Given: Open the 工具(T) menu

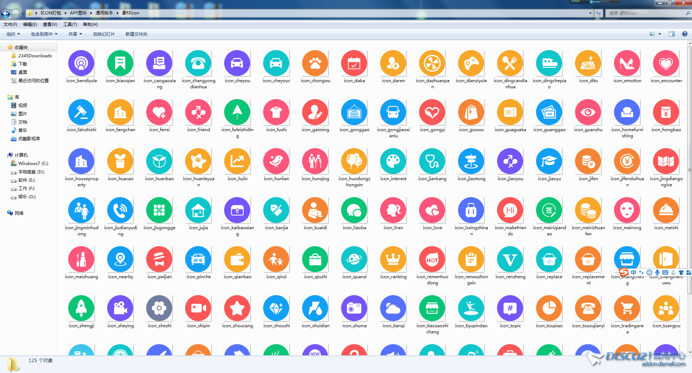Looking at the screenshot, I should pos(70,25).
